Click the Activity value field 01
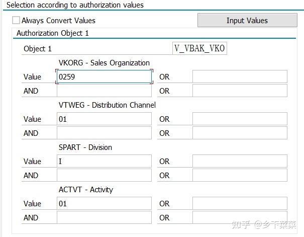The width and height of the screenshot is (304, 237). 104,204
